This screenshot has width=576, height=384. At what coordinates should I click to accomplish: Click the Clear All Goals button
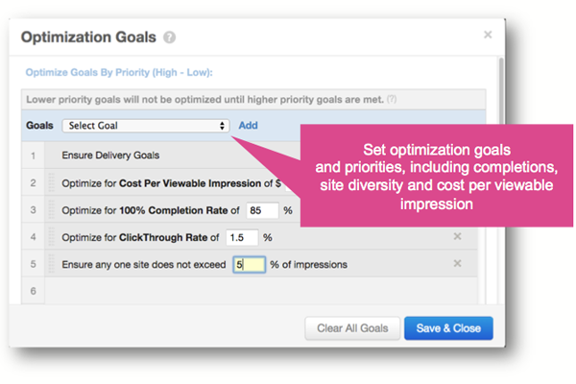352,328
